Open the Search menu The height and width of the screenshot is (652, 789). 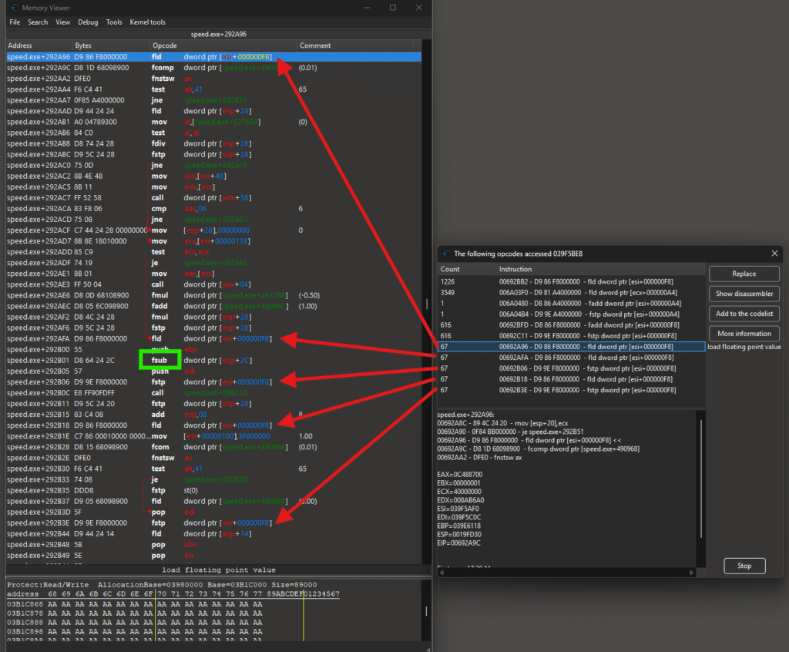coord(38,22)
